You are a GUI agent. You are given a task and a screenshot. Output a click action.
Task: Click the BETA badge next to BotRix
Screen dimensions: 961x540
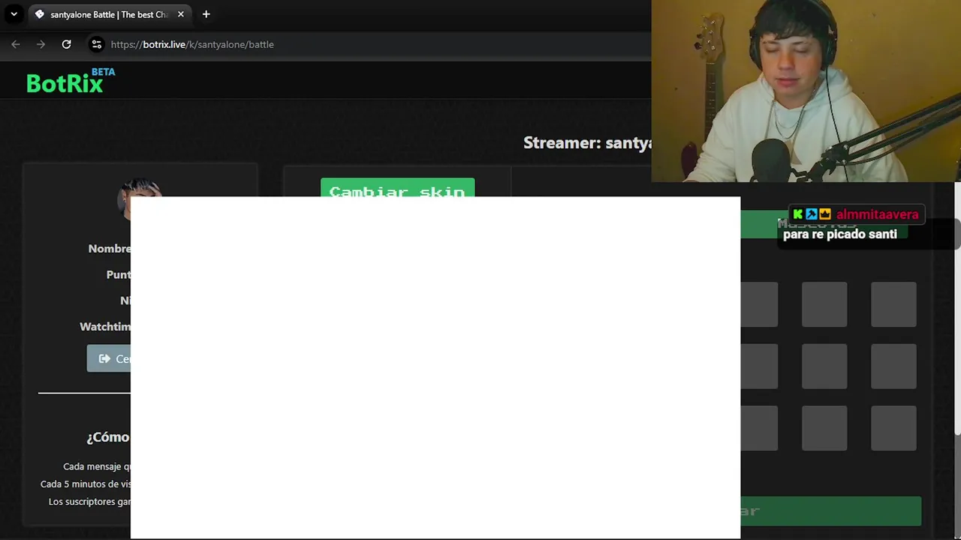pos(103,72)
